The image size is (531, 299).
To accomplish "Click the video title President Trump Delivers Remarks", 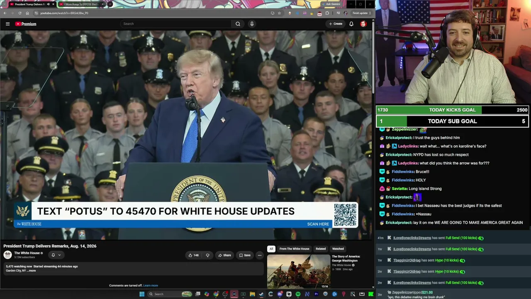I will (x=50, y=246).
